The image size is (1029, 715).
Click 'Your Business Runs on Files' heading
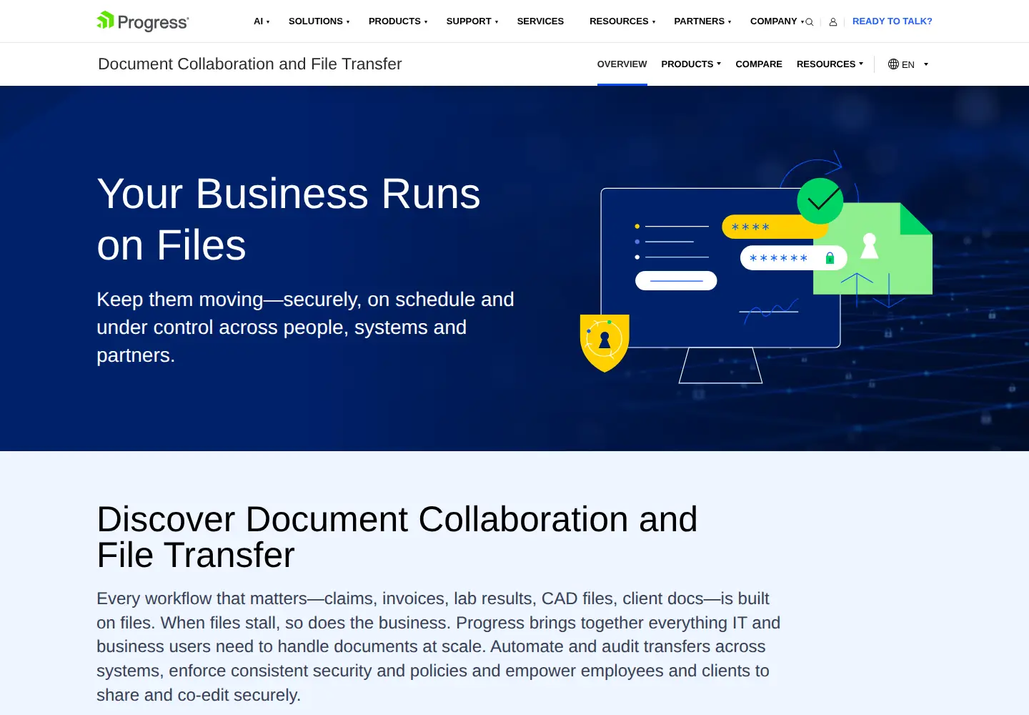click(x=289, y=220)
